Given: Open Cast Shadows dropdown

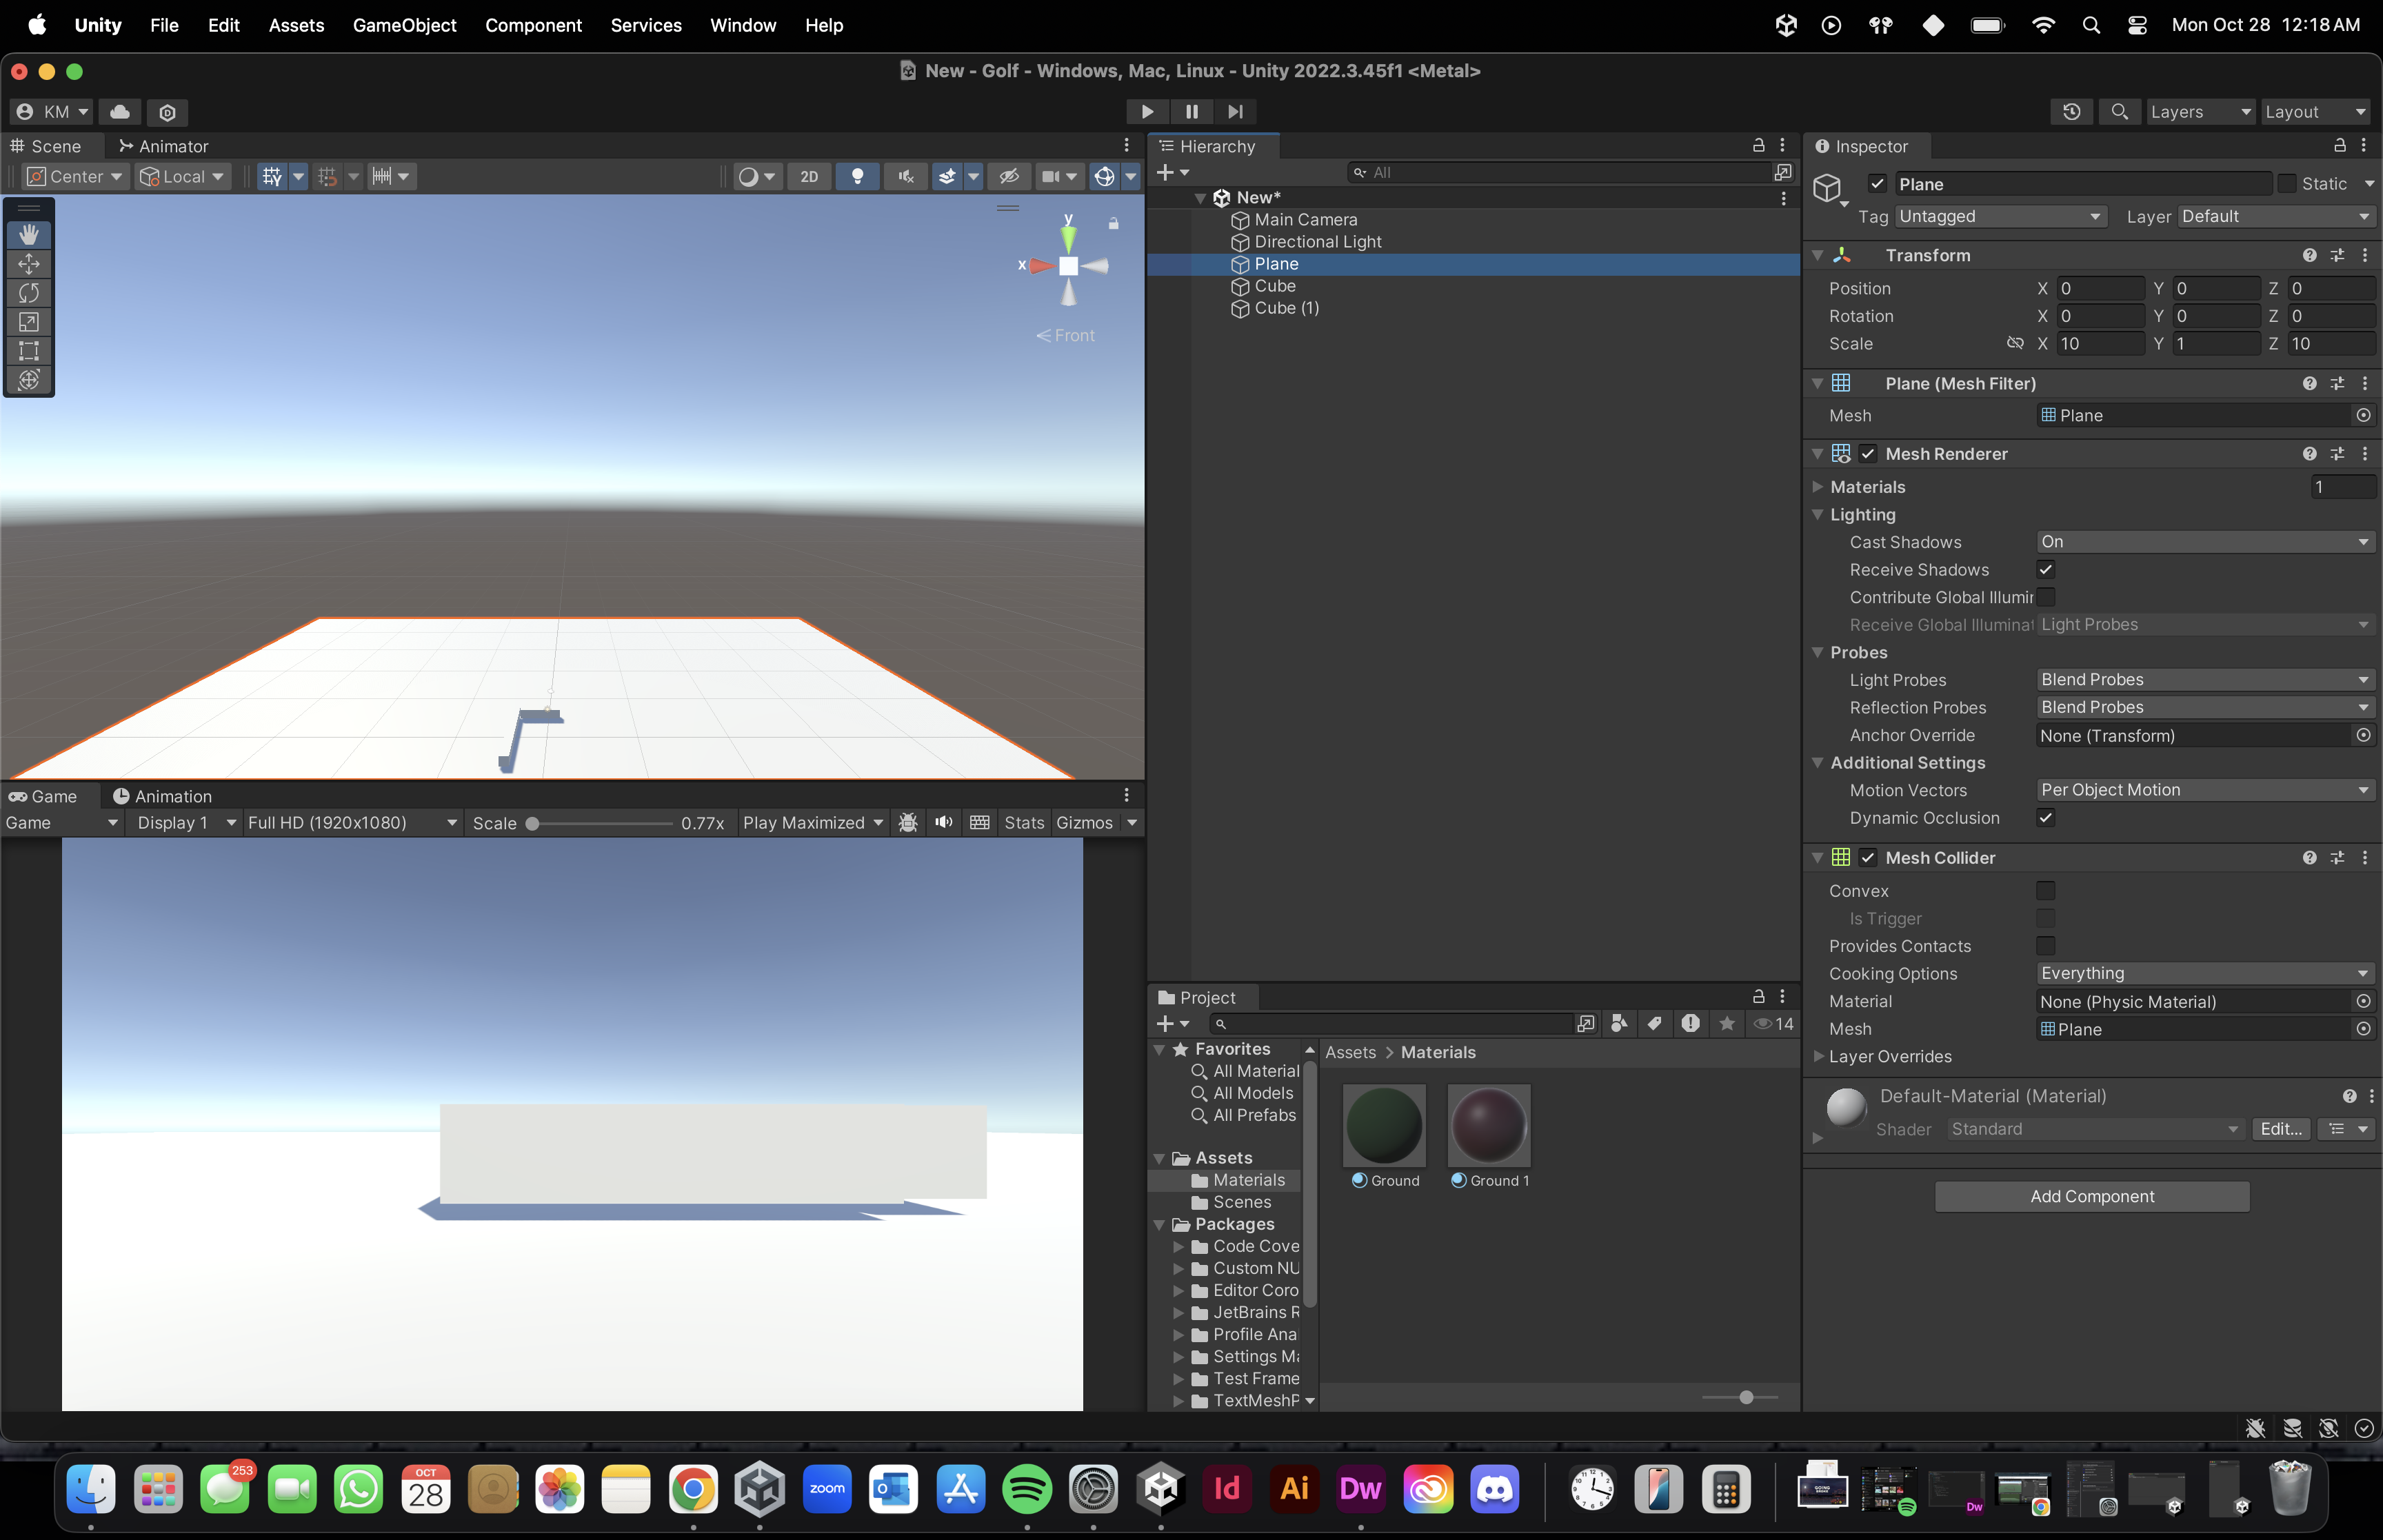Looking at the screenshot, I should (x=2205, y=541).
